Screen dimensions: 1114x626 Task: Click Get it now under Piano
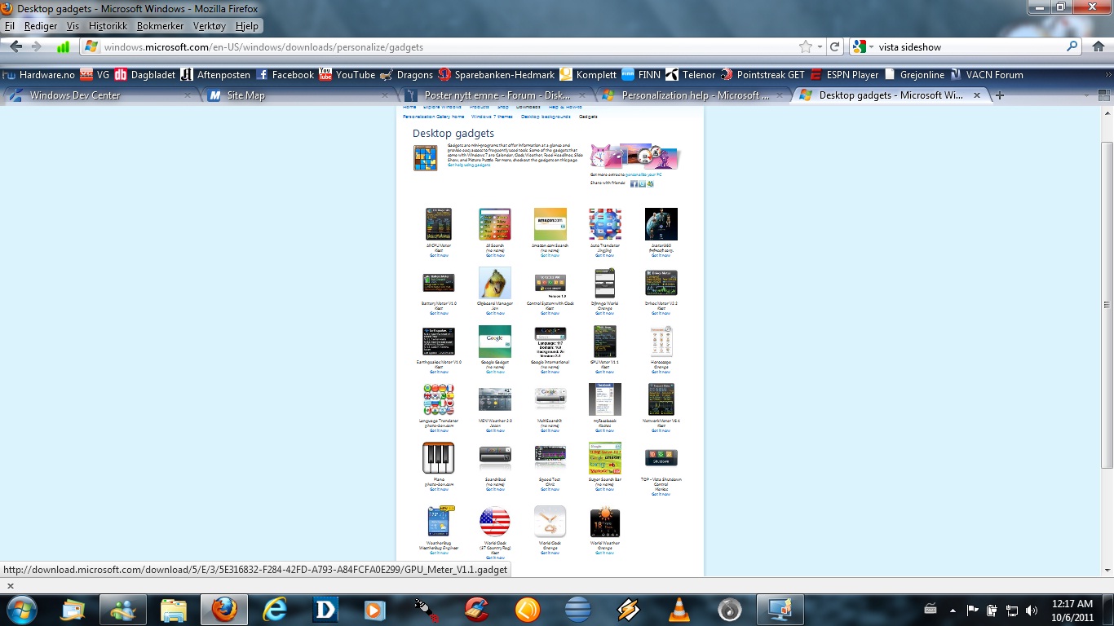point(439,489)
